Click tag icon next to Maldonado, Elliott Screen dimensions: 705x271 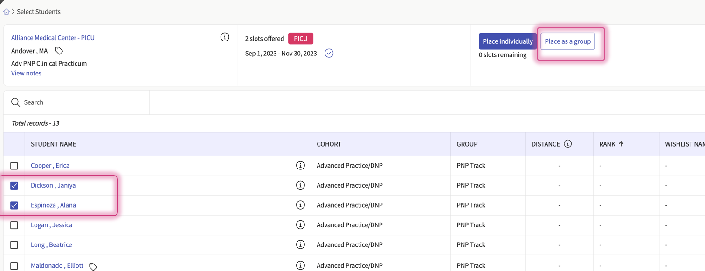(x=93, y=266)
